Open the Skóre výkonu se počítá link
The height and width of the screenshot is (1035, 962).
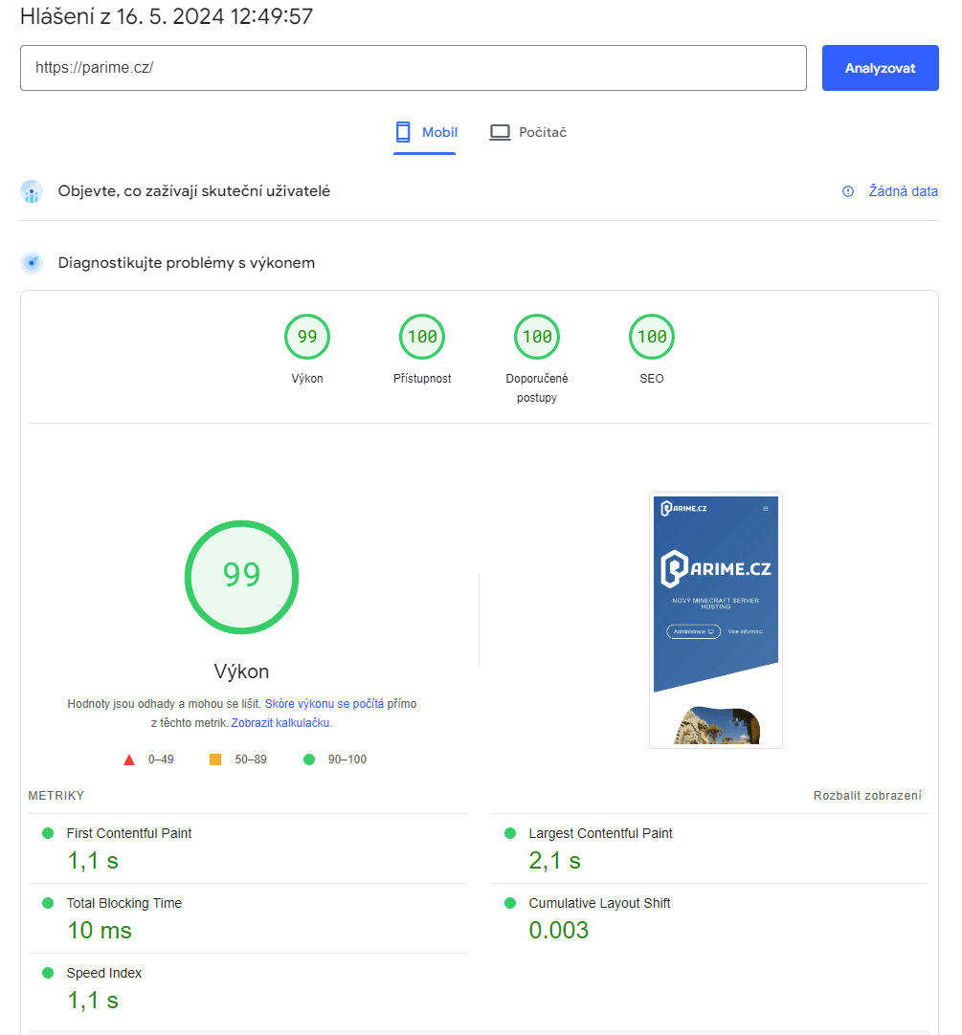(324, 704)
